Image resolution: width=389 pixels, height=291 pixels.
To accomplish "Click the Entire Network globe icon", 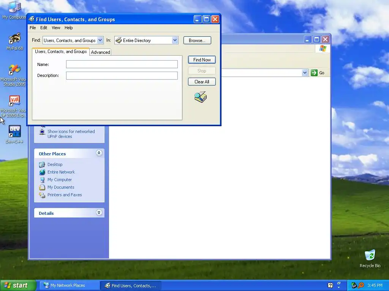I will point(42,172).
